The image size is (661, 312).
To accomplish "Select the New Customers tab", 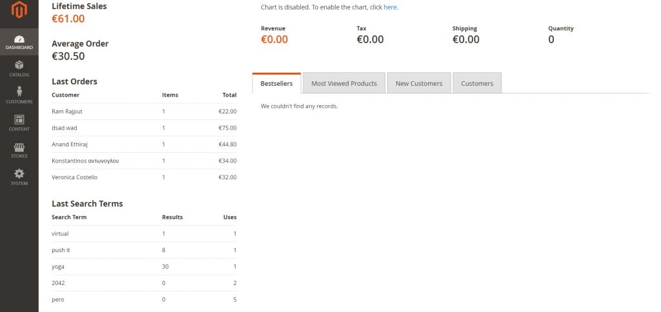I will 418,83.
